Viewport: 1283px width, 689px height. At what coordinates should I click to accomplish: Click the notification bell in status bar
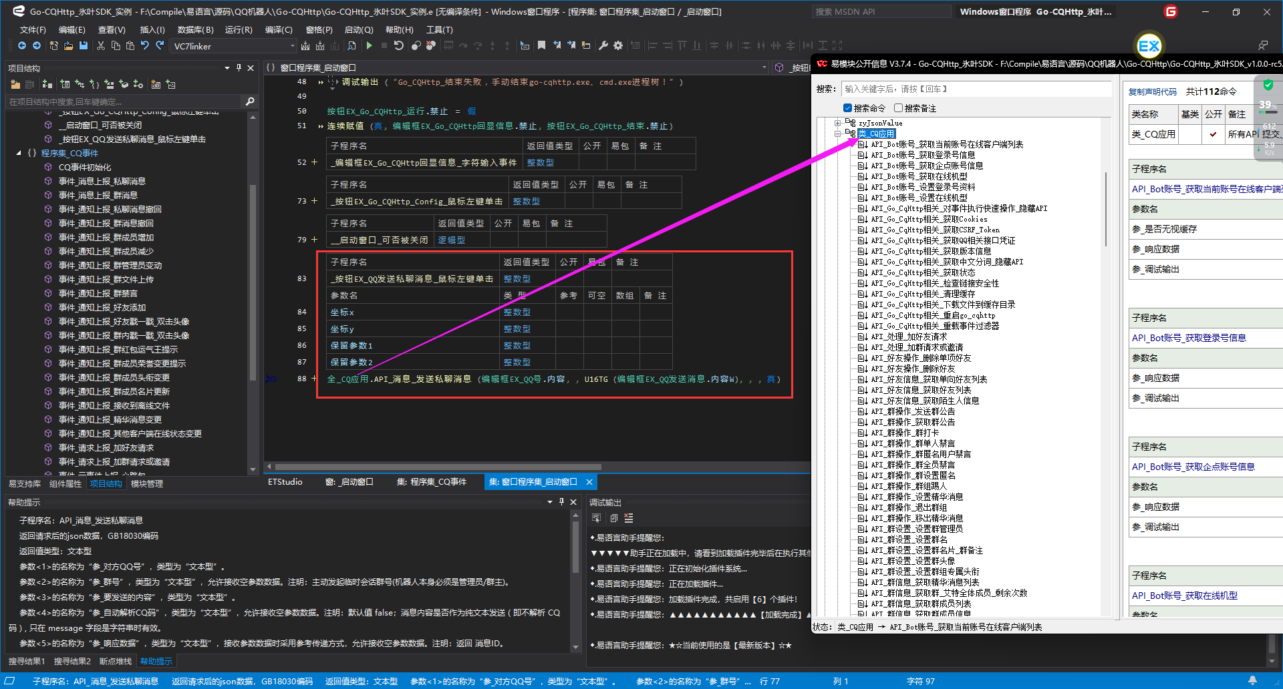click(1252, 680)
